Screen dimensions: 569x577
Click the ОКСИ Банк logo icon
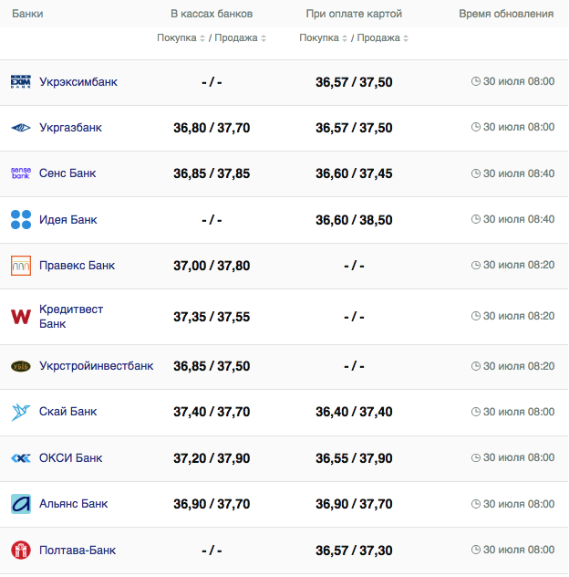pyautogui.click(x=21, y=458)
